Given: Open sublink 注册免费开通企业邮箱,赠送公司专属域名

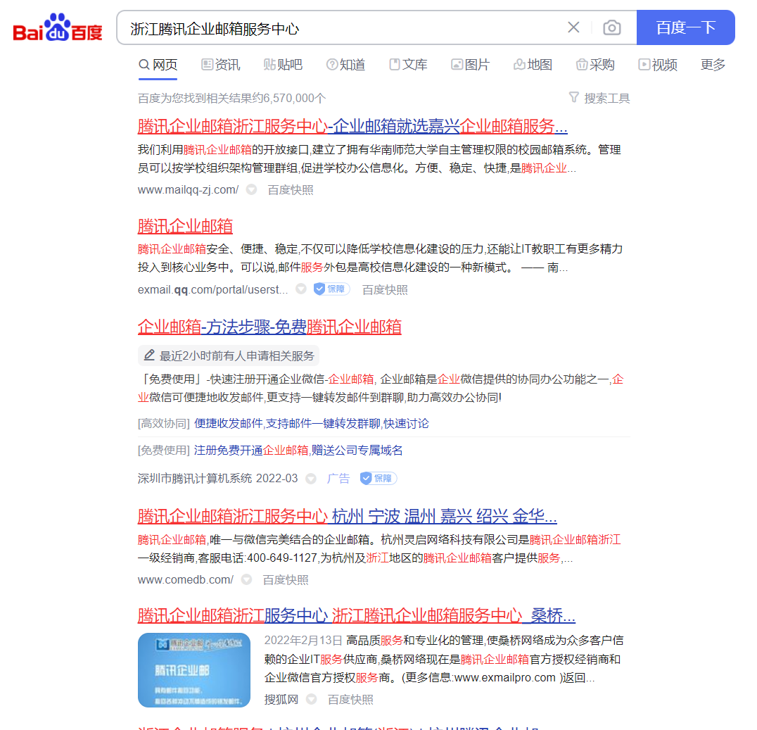Looking at the screenshot, I should click(298, 451).
